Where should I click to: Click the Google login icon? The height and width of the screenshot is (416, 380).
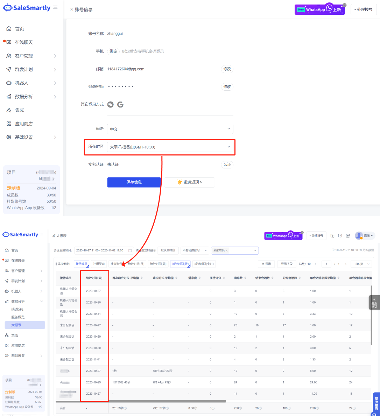click(120, 104)
